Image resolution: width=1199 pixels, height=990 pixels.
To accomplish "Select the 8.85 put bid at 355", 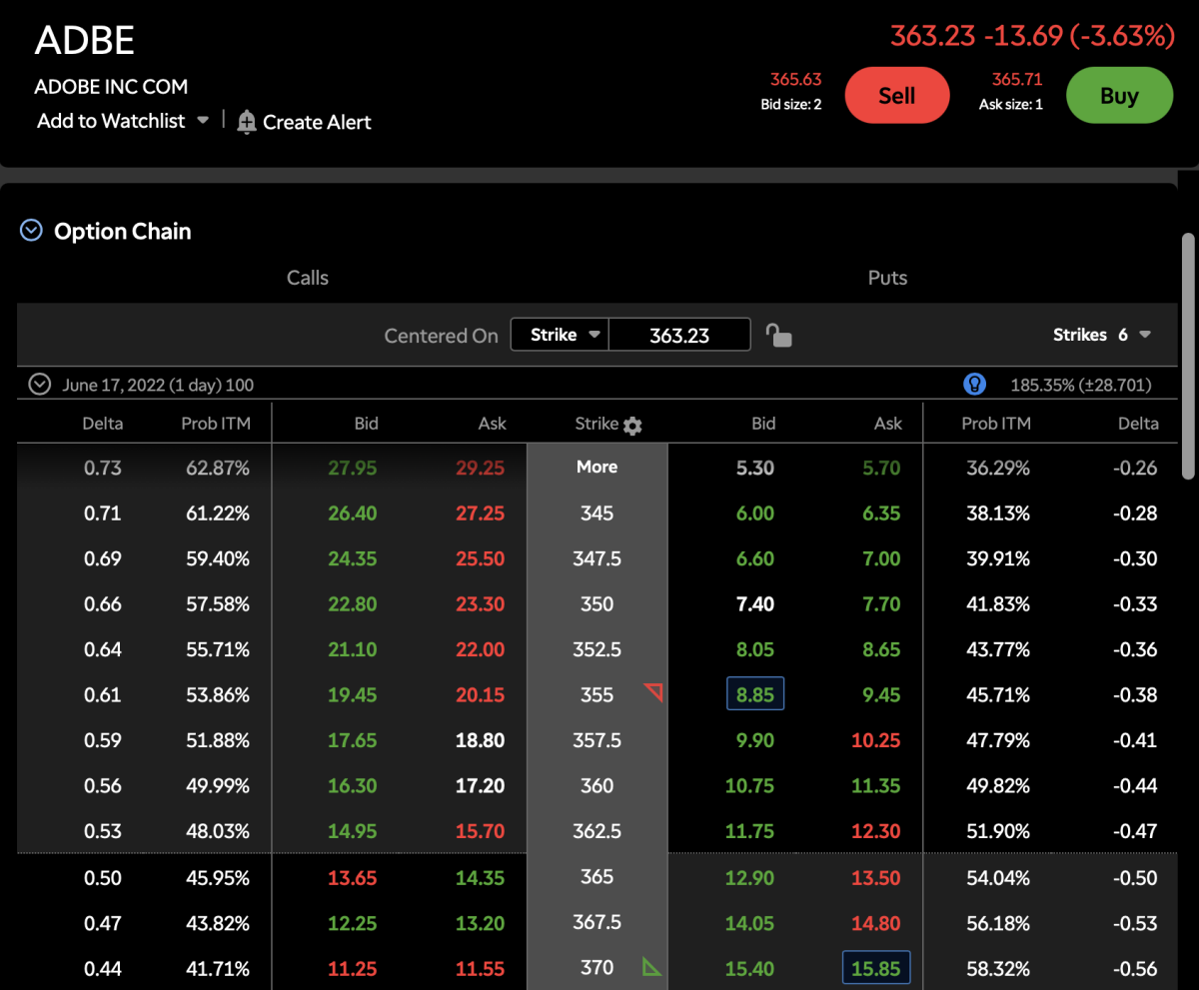I will [755, 694].
